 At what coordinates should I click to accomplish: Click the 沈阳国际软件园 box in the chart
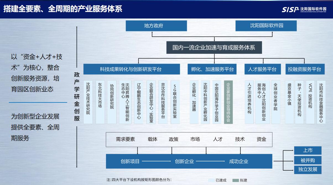tap(266, 26)
